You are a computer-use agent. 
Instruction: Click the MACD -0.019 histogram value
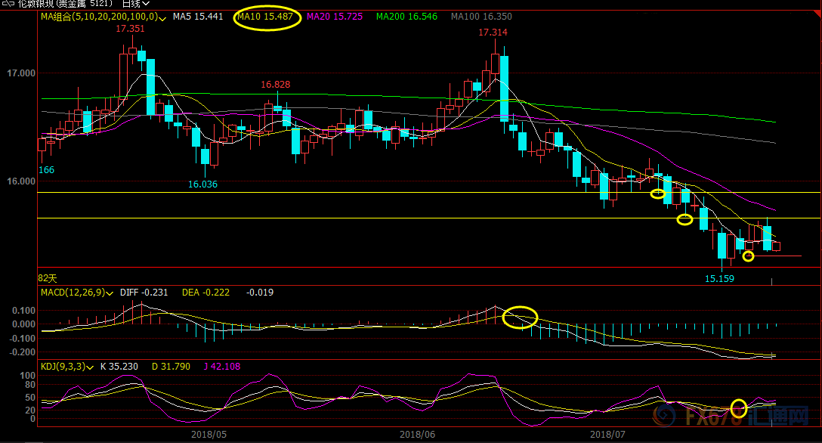click(x=259, y=293)
